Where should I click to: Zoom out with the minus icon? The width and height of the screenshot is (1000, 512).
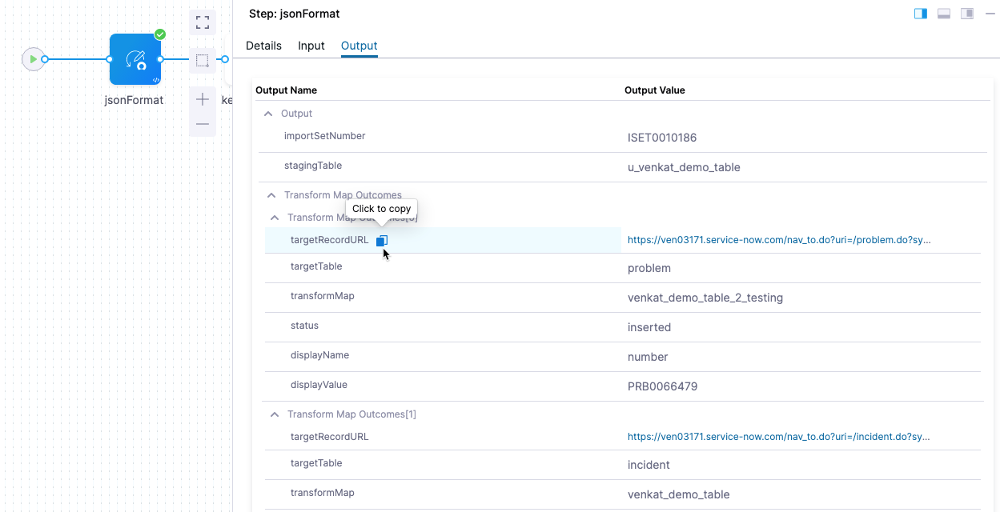point(203,124)
